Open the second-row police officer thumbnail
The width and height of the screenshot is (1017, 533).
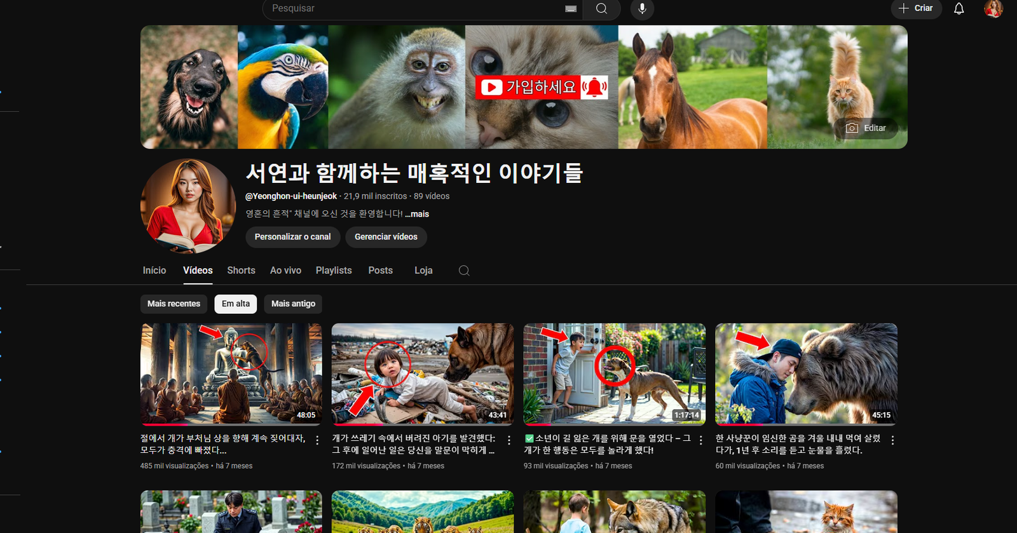click(x=231, y=511)
